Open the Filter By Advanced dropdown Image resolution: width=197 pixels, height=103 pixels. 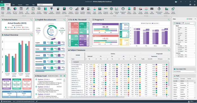188,23
